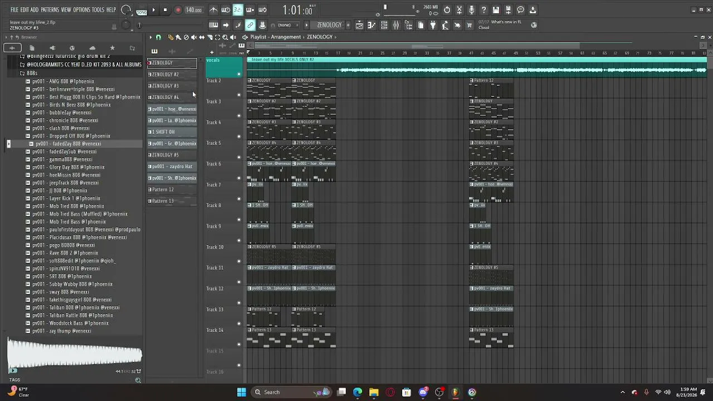This screenshot has width=713, height=401.
Task: Mute the vocals track
Action: click(x=239, y=74)
